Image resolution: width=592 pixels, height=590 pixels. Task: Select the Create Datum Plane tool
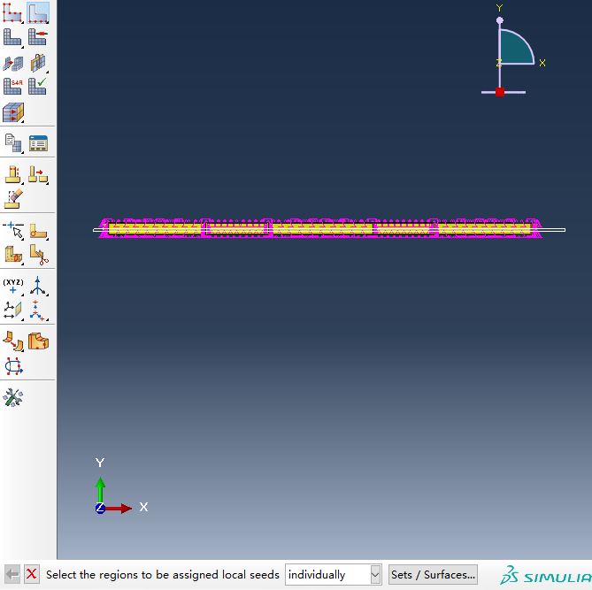(13, 310)
